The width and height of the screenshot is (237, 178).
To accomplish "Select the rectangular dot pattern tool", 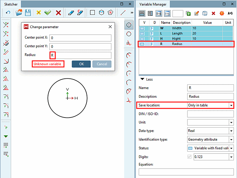I will pos(6,145).
